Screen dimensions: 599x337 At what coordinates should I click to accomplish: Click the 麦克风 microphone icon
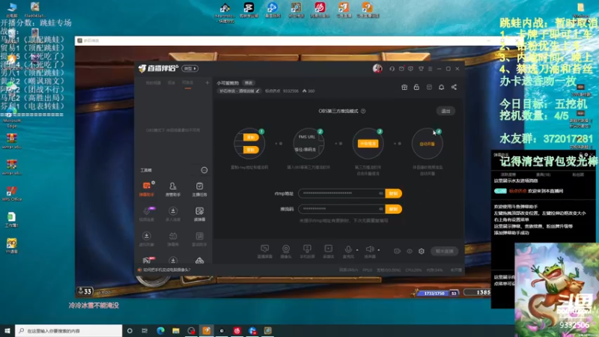(348, 250)
